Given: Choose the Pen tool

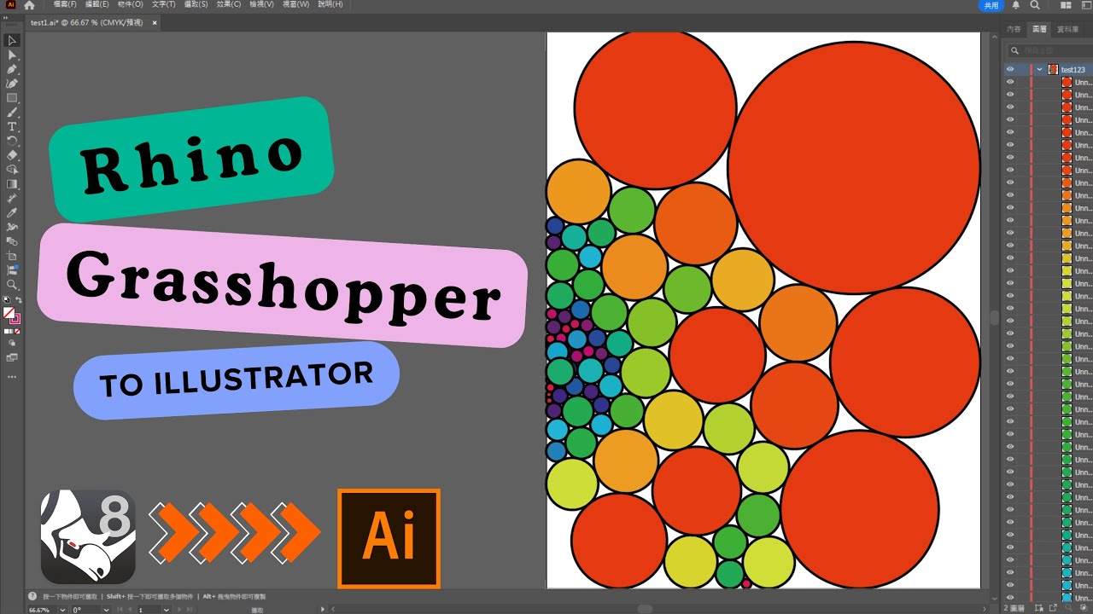Looking at the screenshot, I should (12, 69).
